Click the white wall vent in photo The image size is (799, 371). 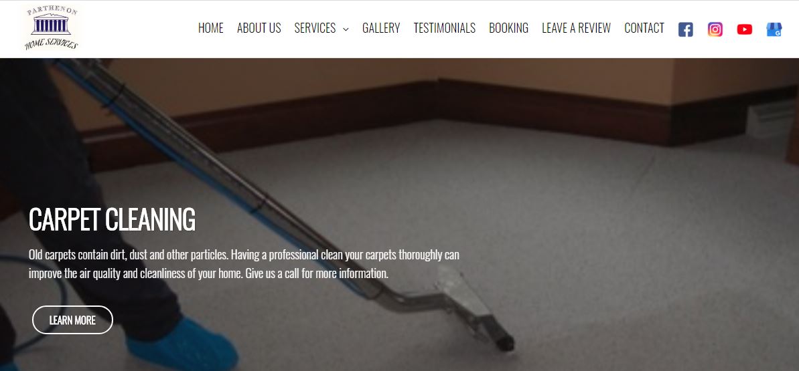770,120
